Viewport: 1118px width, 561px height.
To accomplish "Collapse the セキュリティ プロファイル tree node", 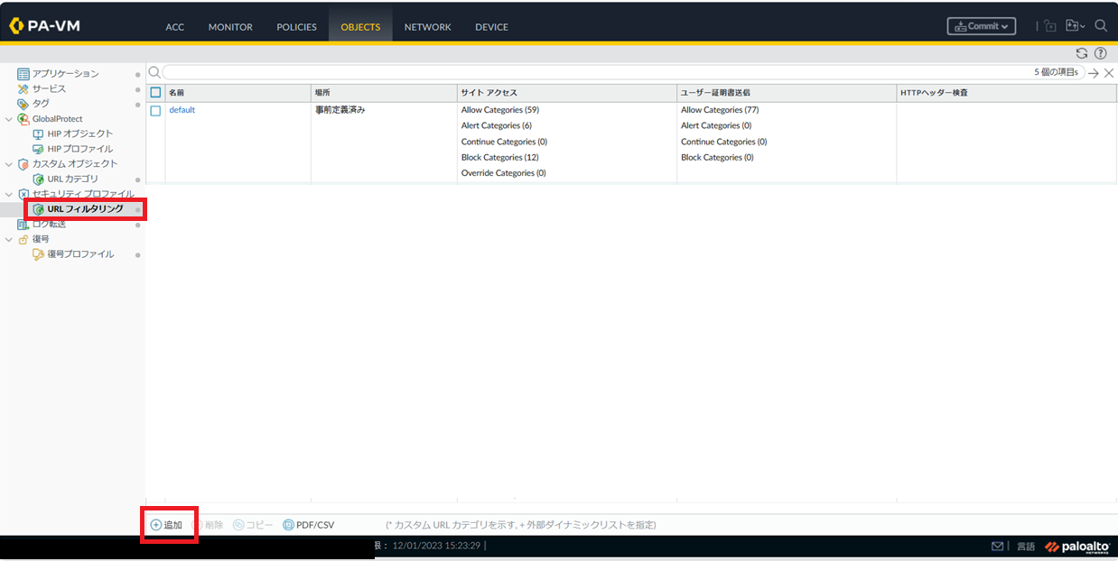I will click(9, 194).
